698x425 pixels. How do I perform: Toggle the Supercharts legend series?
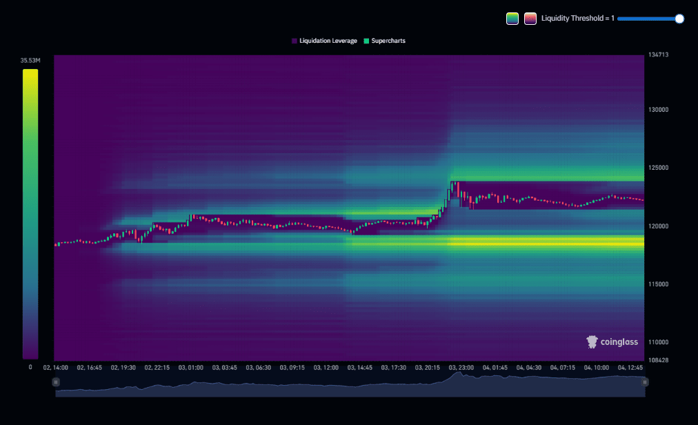click(x=388, y=41)
